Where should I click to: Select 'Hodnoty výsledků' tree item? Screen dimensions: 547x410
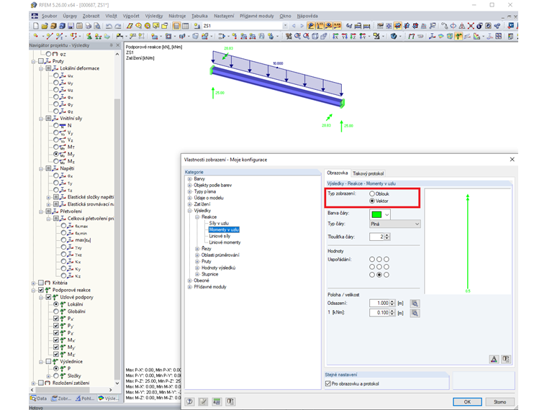point(218,268)
